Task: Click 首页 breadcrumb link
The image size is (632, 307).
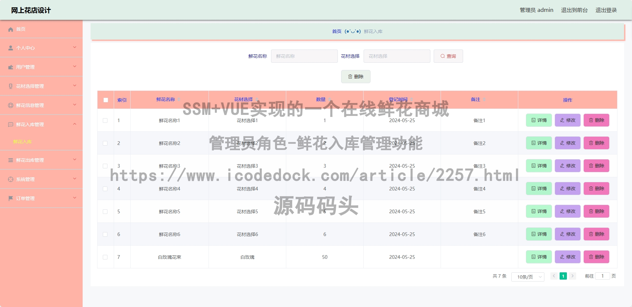Action: pos(337,31)
